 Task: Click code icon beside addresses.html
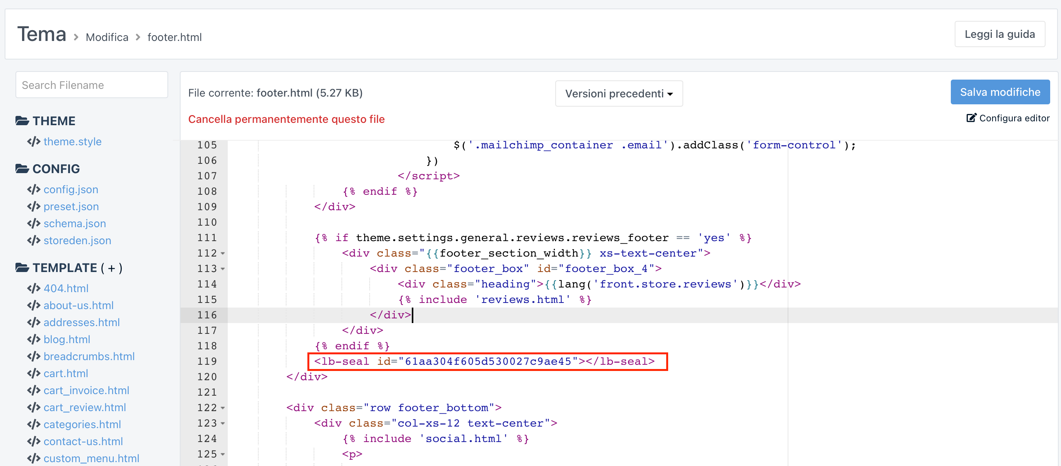[x=34, y=322]
